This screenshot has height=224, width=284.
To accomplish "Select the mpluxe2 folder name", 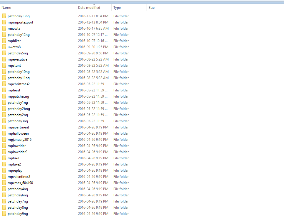I will (x=14, y=164).
